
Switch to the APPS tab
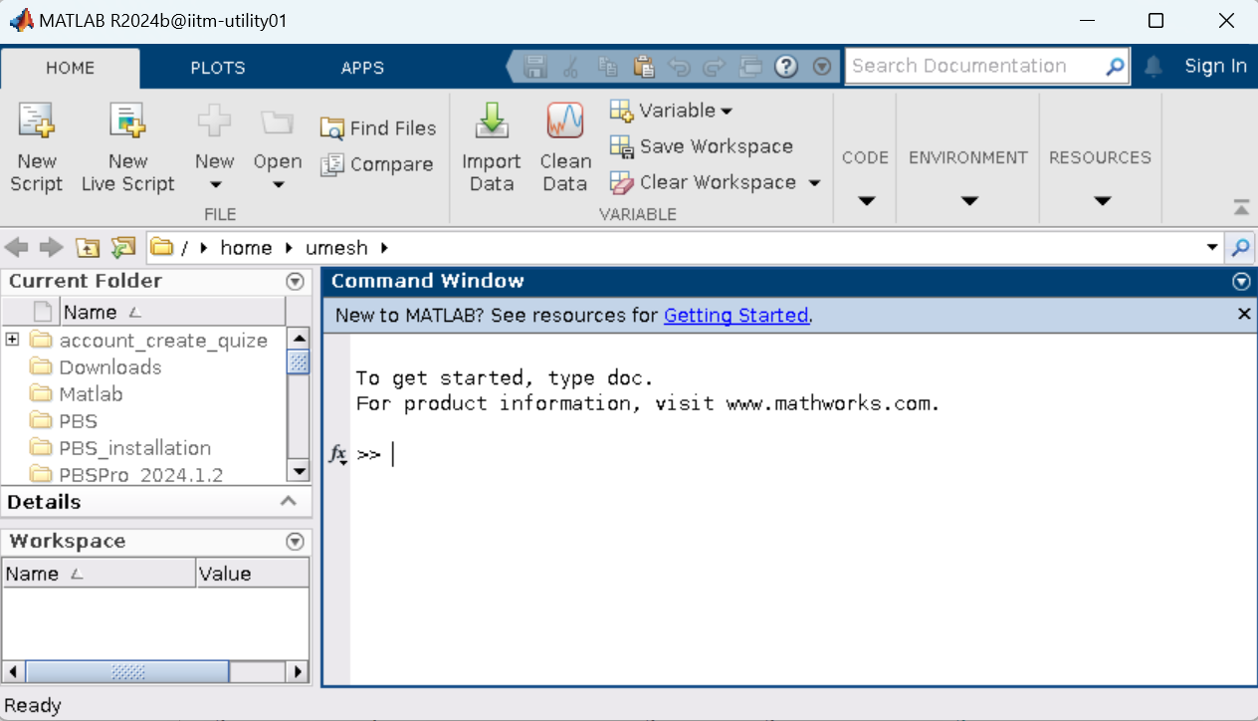(362, 68)
